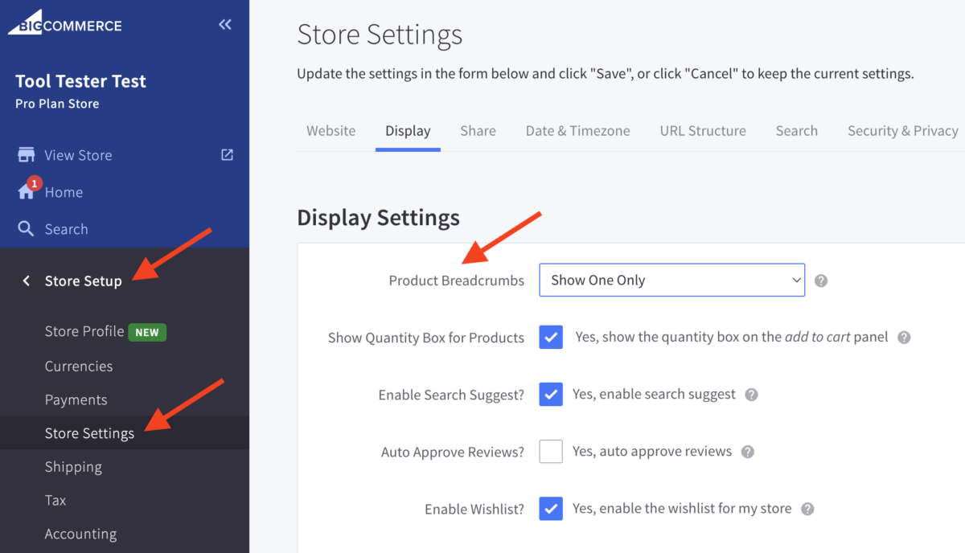Click the Search magnifier icon in sidebar
This screenshot has width=965, height=553.
click(x=27, y=229)
